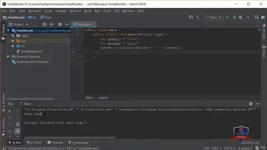Open the Run menu

97,11
